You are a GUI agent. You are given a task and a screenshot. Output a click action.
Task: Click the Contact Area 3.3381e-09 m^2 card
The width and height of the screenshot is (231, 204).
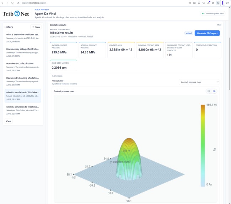tap(121, 50)
